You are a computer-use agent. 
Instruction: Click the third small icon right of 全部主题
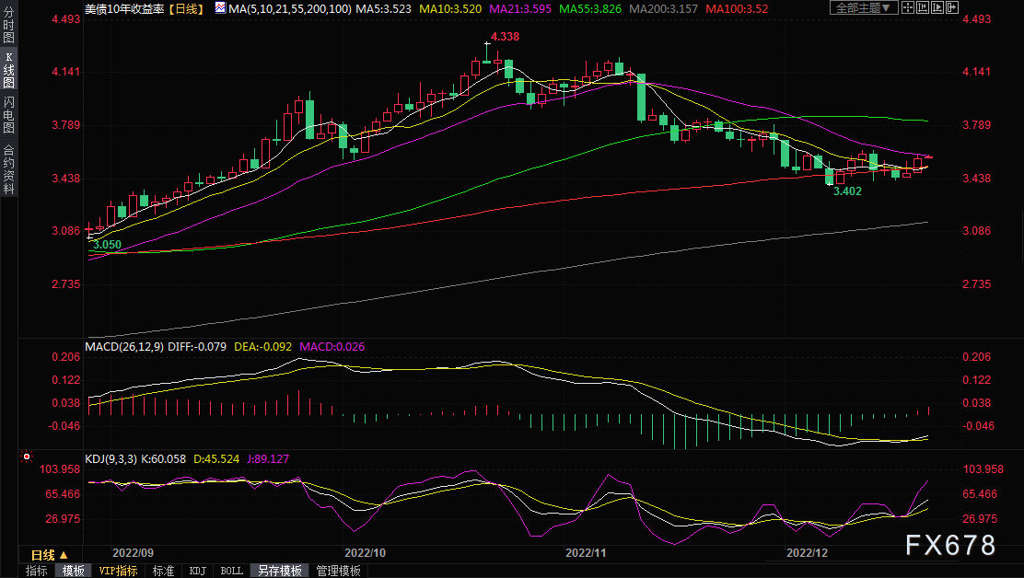[x=937, y=7]
